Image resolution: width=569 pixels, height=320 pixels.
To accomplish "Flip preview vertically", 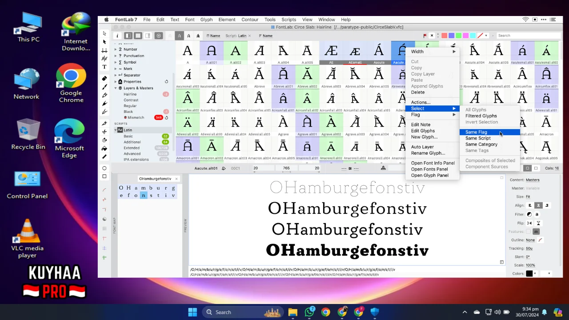I will [x=538, y=223].
